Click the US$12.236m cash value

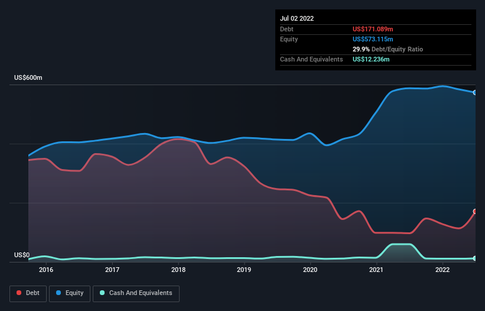tap(371, 59)
